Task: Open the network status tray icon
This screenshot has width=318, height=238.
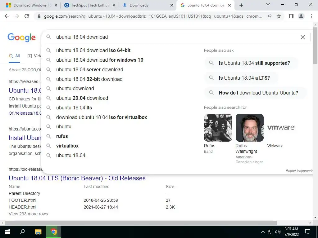Action: tap(270, 232)
